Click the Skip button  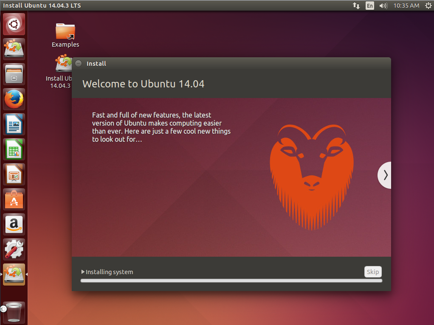pos(373,272)
